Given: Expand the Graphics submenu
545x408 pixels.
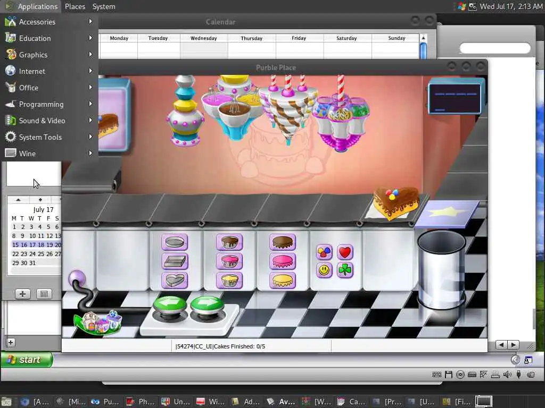Looking at the screenshot, I should (48, 55).
